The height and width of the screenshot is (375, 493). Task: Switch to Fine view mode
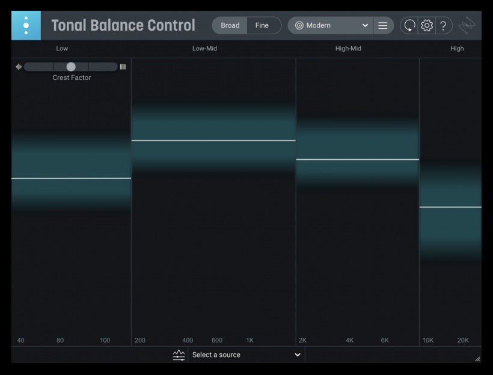[262, 25]
